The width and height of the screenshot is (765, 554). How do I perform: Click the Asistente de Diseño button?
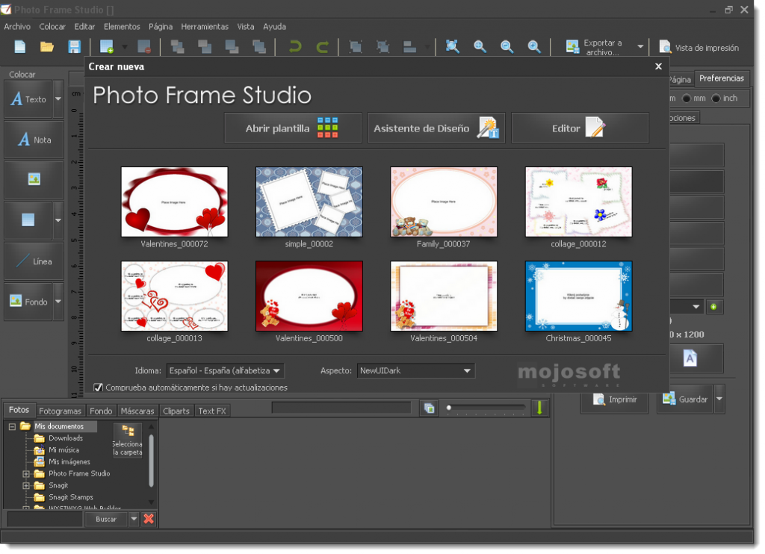(x=436, y=128)
